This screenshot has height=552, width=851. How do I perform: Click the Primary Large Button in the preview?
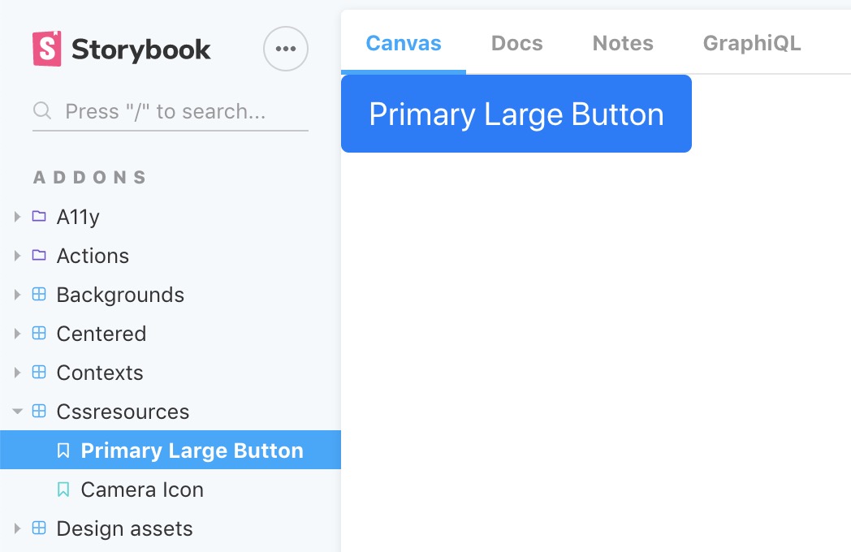tap(516, 114)
